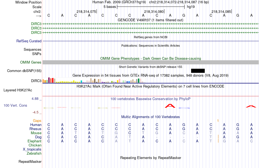Screen dimensions: 259x168
Task: Click the 'RefSeq genes from NCBI' title
Action: [151, 37]
